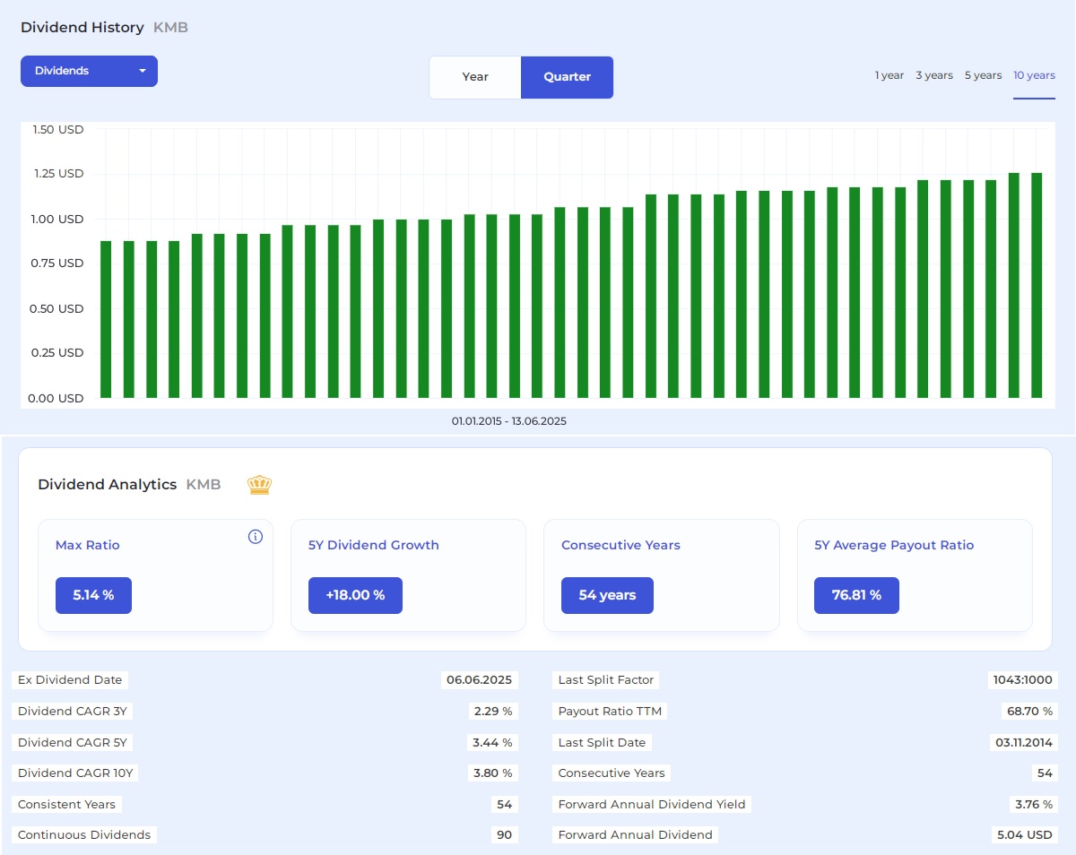Click 5Y Average Payout Ratio title
The image size is (1076, 855).
tap(894, 545)
